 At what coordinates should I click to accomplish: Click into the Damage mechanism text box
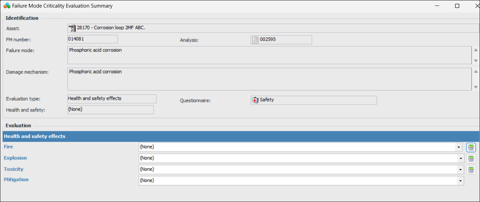[269, 79]
